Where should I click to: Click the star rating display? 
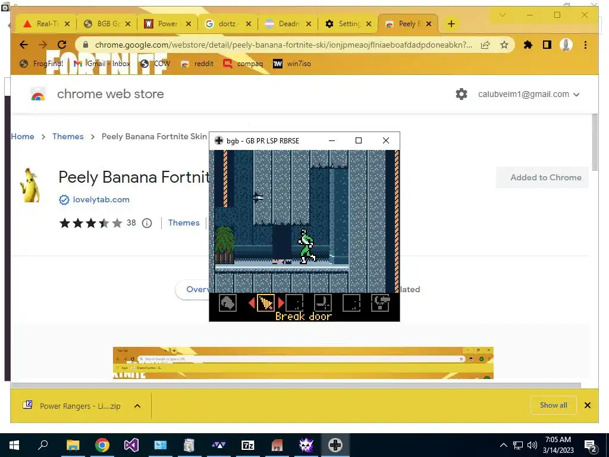[90, 223]
